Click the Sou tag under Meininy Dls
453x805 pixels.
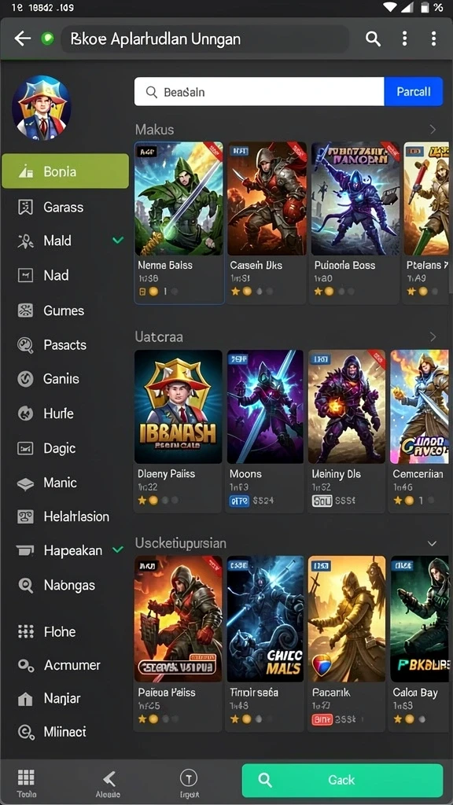point(322,501)
